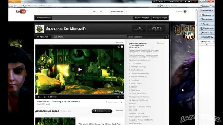Click the LEGO Pirates list entry
223x125 pixels.
click(x=135, y=63)
